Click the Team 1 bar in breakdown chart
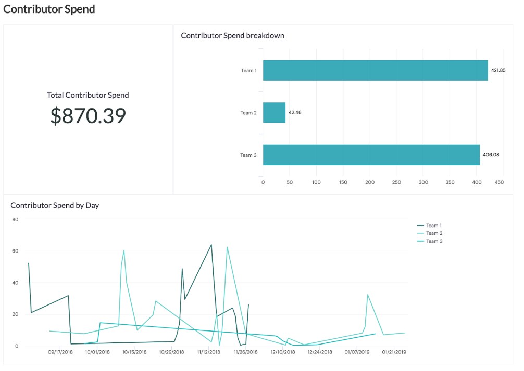 375,70
